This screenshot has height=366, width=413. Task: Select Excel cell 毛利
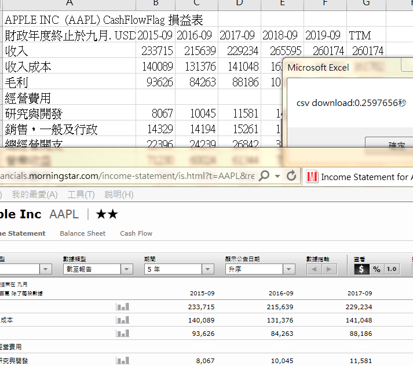70,82
